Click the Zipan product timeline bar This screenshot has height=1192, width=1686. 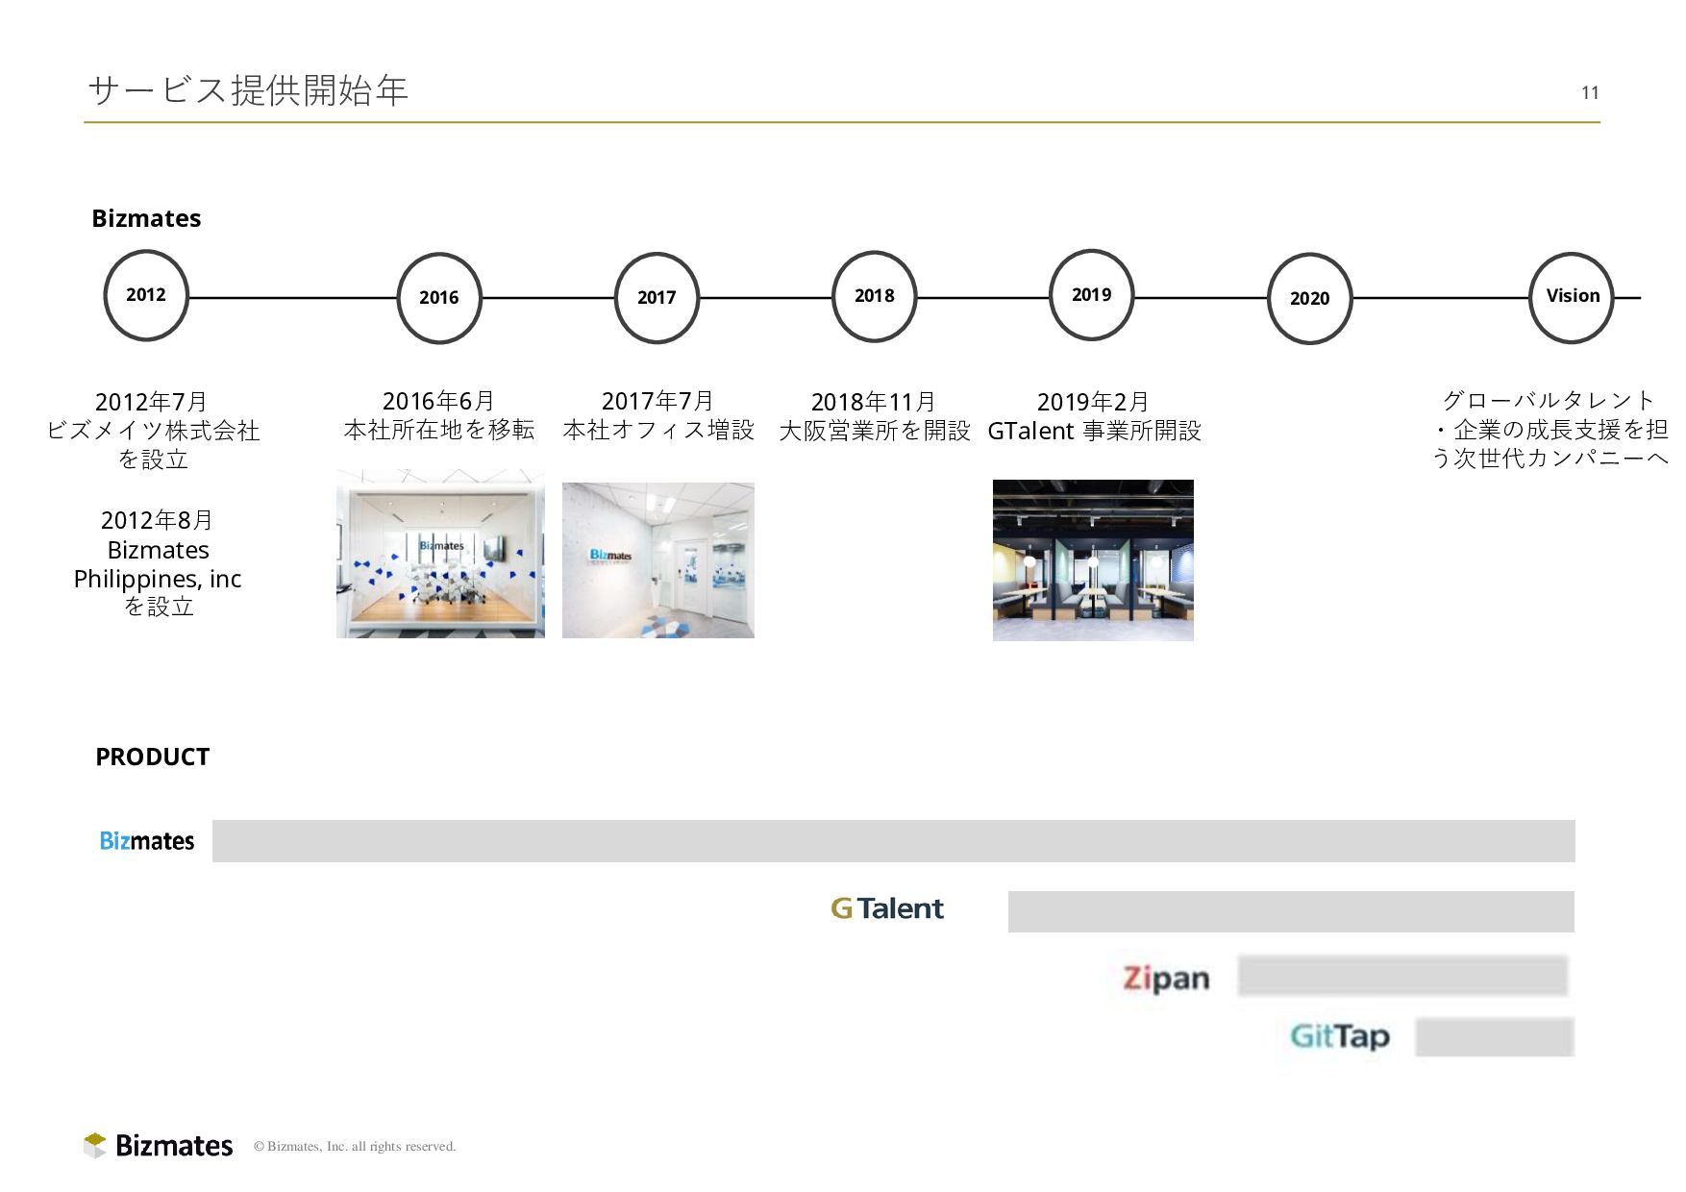click(x=1403, y=976)
